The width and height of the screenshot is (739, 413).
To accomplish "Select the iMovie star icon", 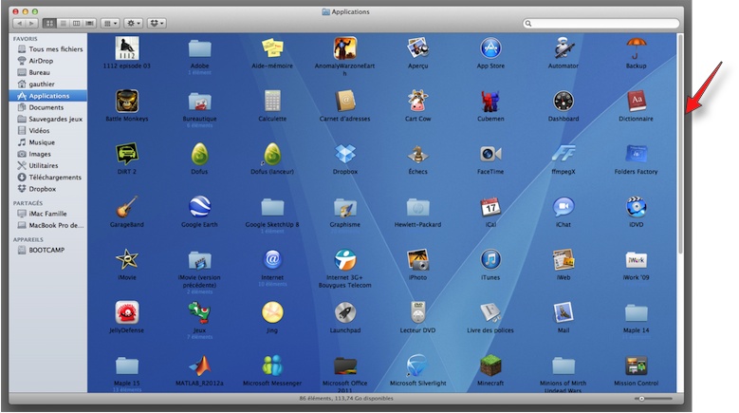I will point(127,259).
